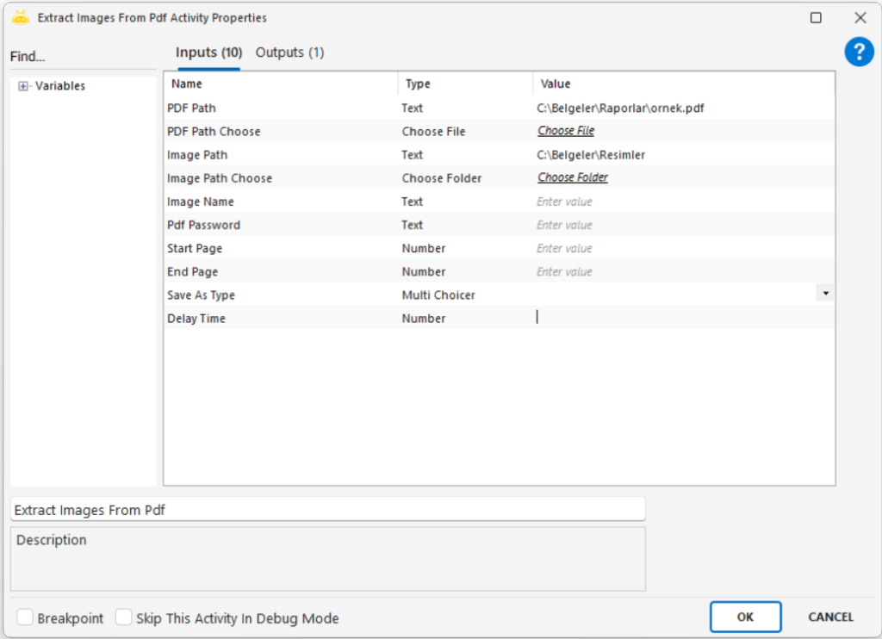Image resolution: width=882 pixels, height=639 pixels.
Task: Click the CANCEL button
Action: click(x=830, y=617)
